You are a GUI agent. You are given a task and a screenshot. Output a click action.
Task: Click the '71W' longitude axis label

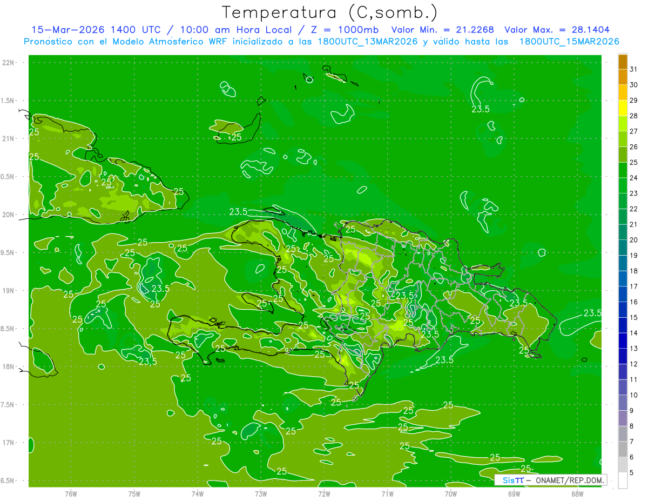[x=387, y=494]
